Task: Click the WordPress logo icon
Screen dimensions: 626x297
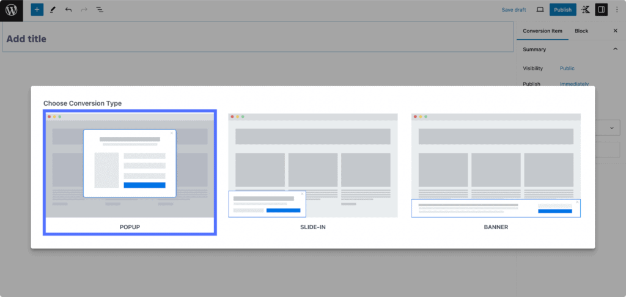Action: [x=12, y=10]
